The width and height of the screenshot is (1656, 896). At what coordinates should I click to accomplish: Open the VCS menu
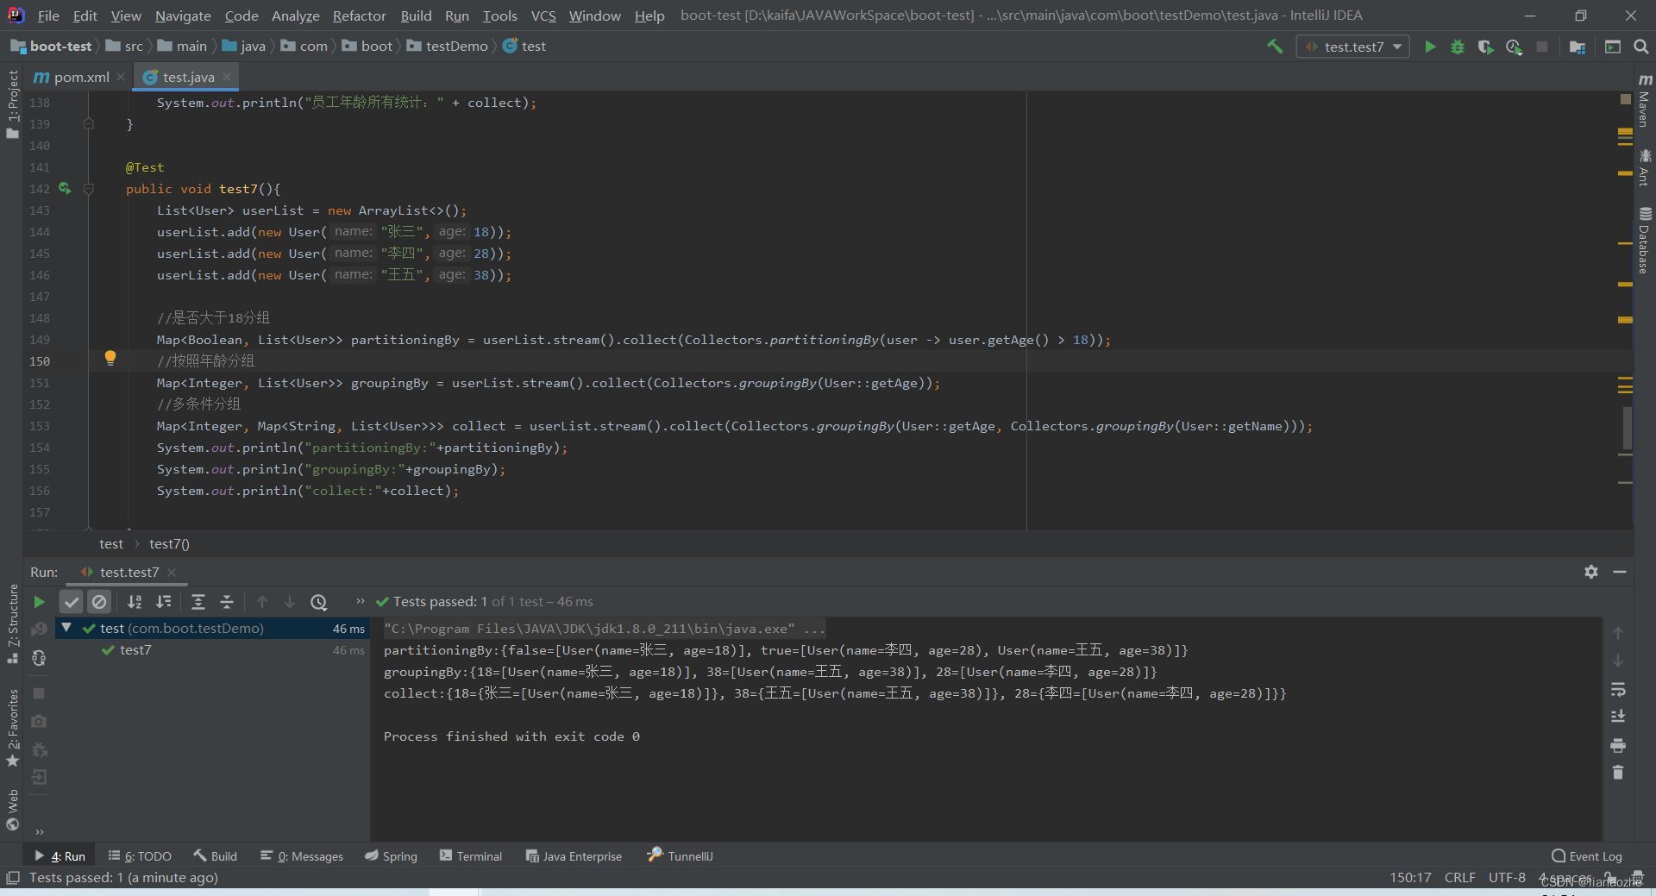click(x=543, y=16)
